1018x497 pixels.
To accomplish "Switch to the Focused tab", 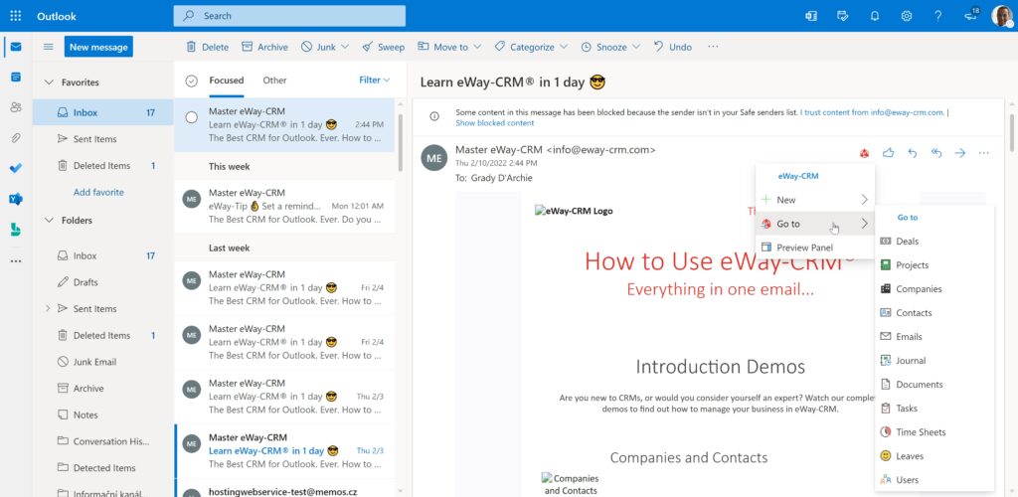I will point(226,81).
